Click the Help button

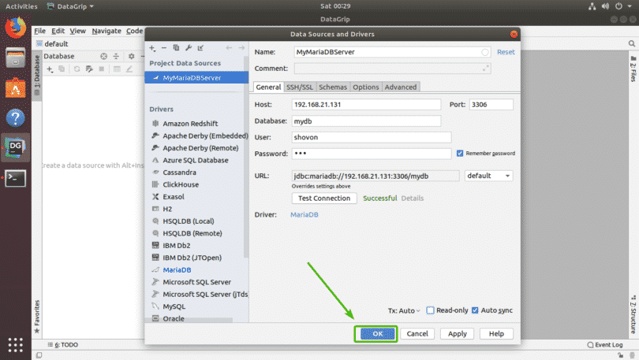pos(496,334)
